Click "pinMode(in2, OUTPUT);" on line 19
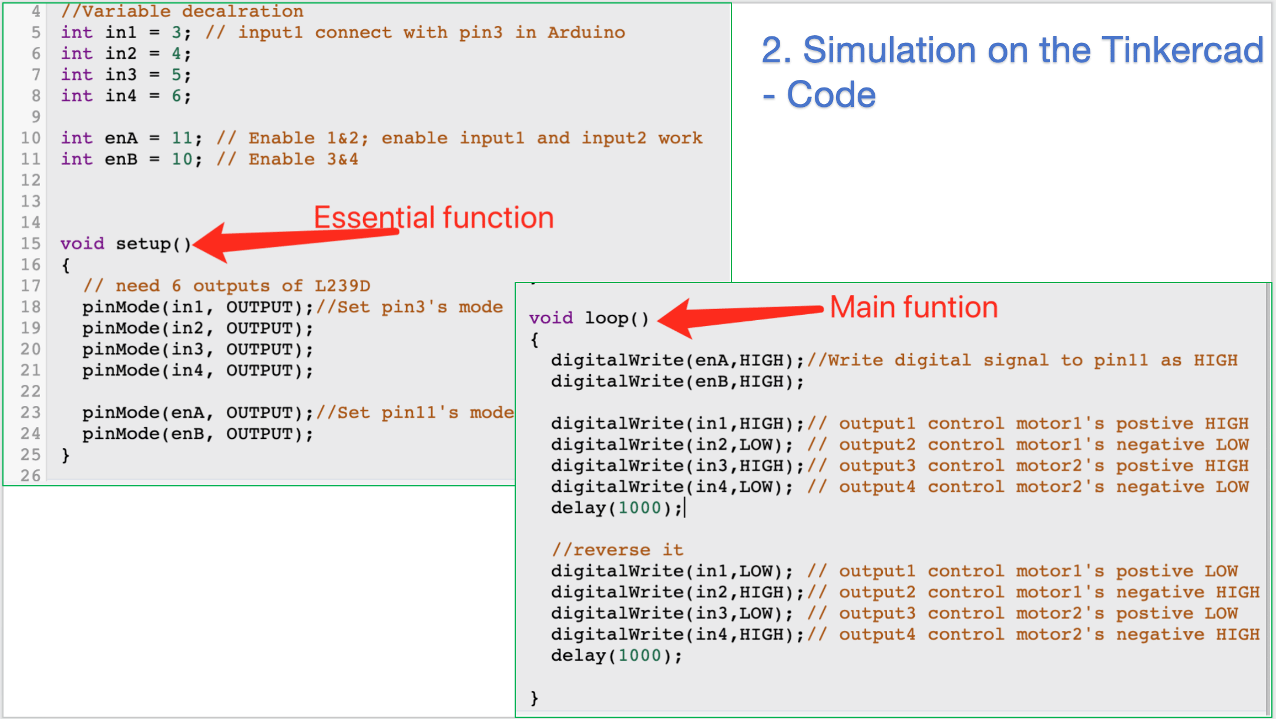1276x719 pixels. point(198,328)
